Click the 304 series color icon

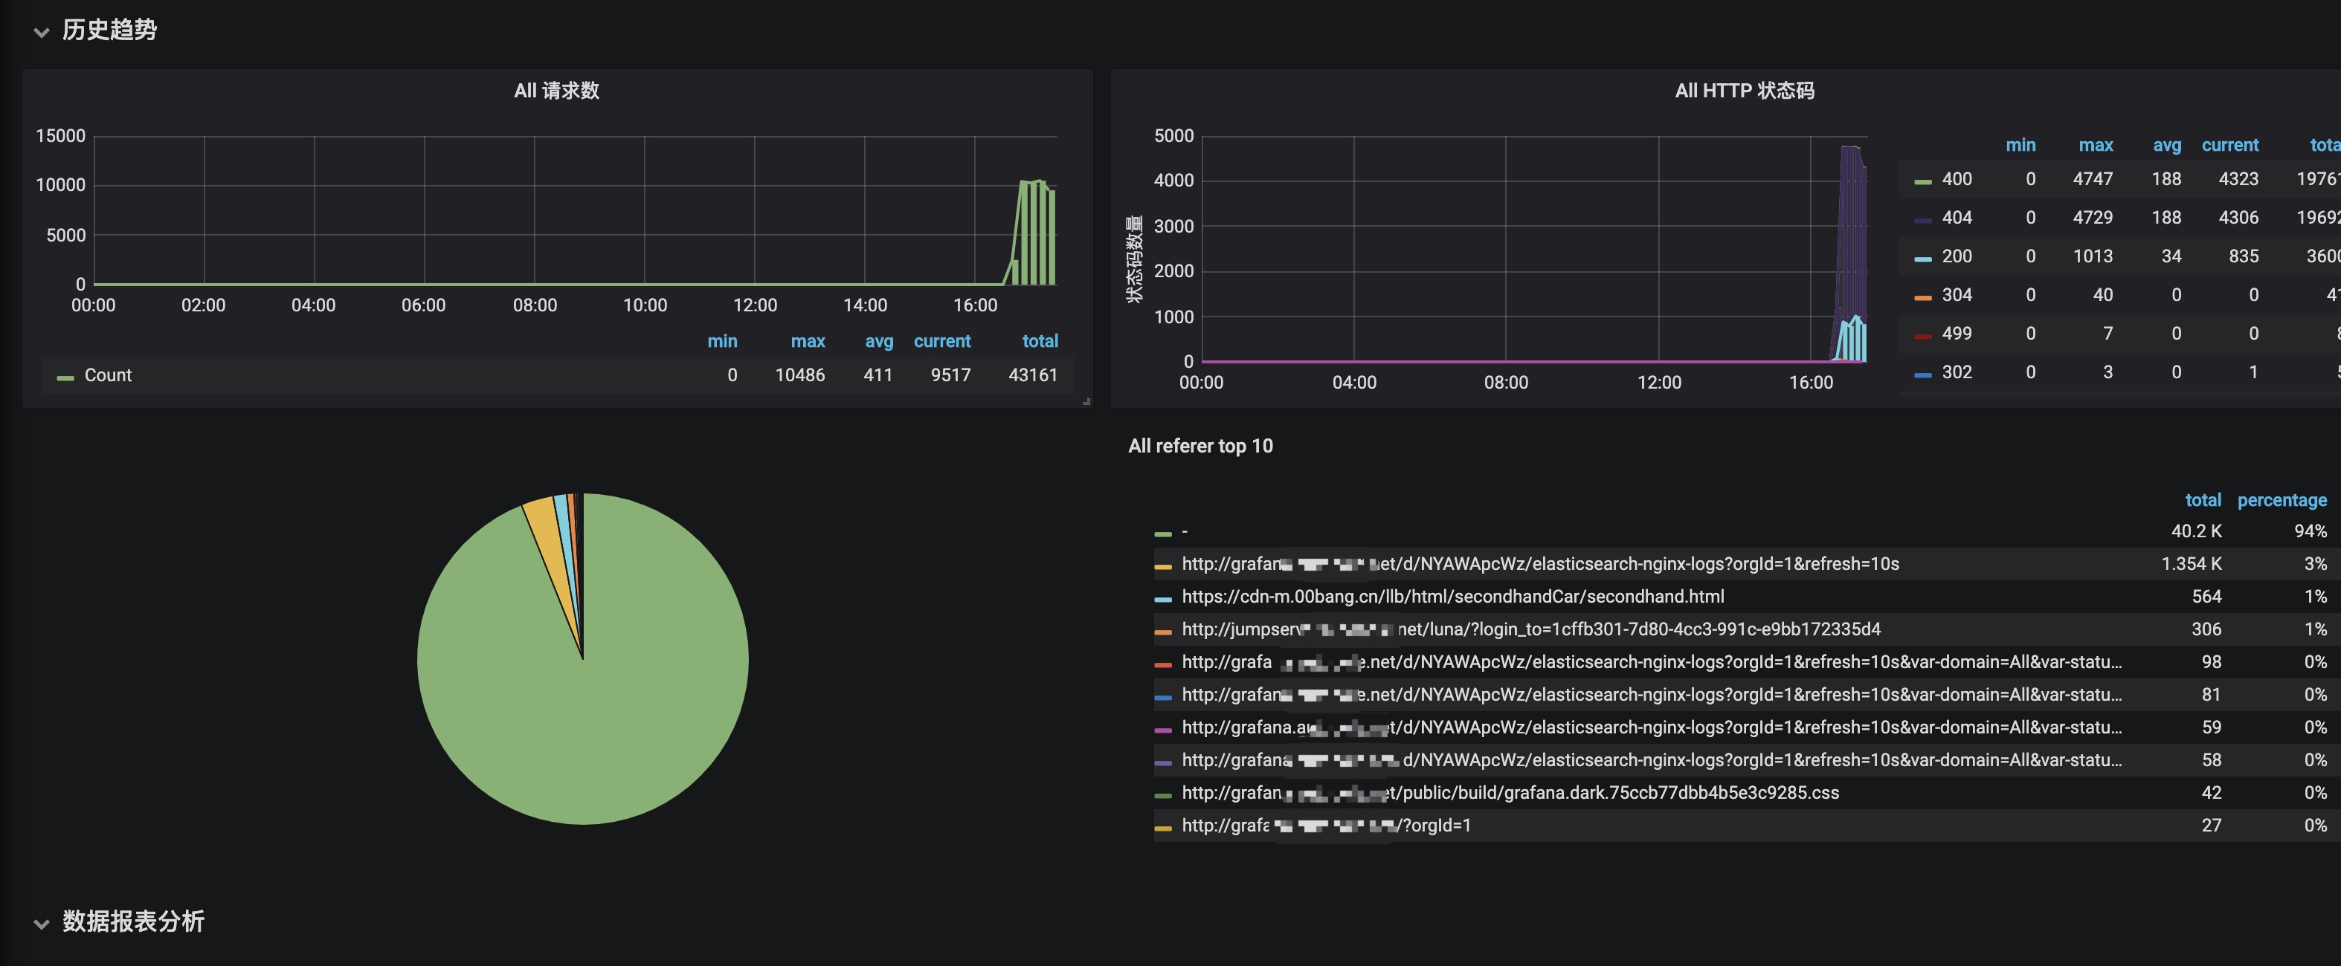(1922, 298)
